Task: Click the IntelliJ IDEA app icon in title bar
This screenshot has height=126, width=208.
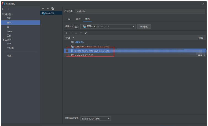Action: pyautogui.click(x=3, y=4)
